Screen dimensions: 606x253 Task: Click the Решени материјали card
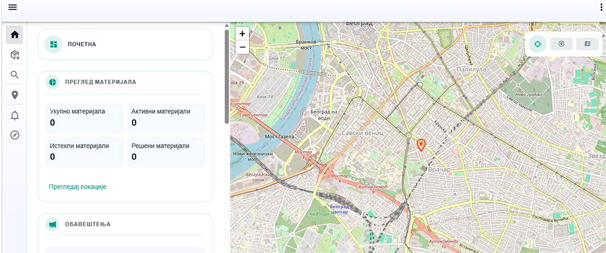pos(166,152)
